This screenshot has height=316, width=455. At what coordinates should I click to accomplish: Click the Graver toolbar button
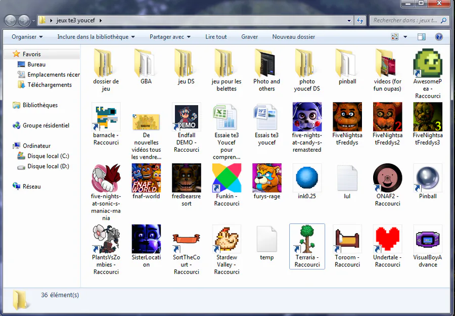[x=250, y=37]
